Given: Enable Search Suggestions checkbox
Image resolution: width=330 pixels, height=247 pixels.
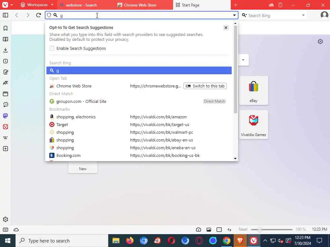Looking at the screenshot, I should [52, 48].
